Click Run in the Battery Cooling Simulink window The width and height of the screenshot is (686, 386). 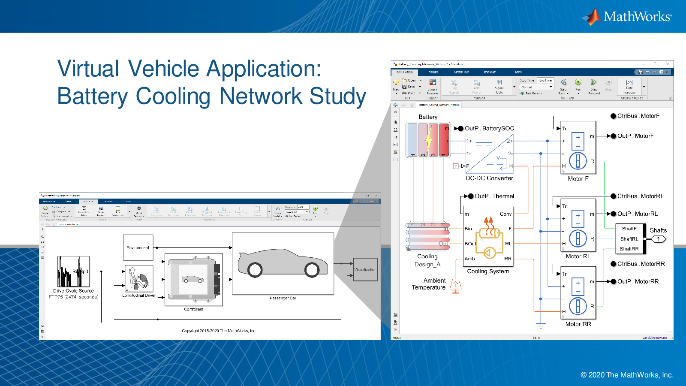click(x=578, y=85)
